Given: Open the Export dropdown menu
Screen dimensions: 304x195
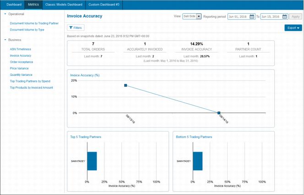Looking at the screenshot, I should click(293, 28).
